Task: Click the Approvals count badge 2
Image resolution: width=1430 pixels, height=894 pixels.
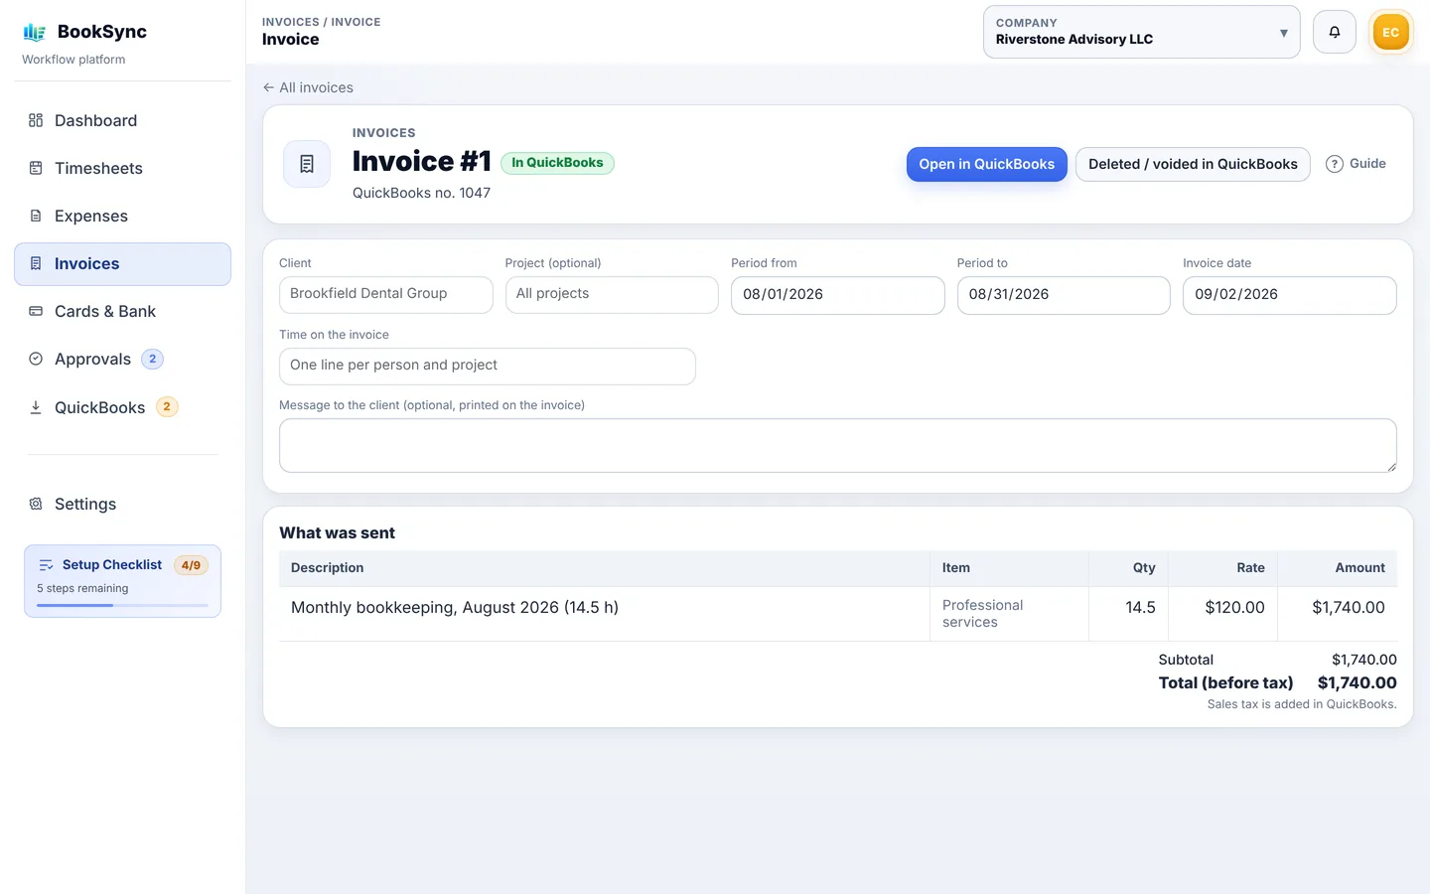Action: [152, 359]
